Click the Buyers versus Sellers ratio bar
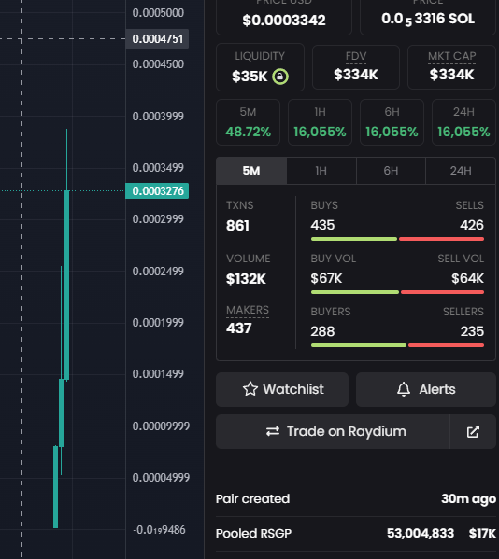Viewport: 499px width, 559px height. pyautogui.click(x=397, y=345)
